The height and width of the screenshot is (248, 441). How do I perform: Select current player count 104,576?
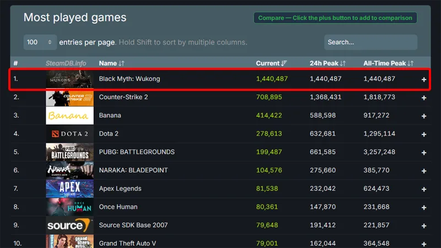coord(269,170)
